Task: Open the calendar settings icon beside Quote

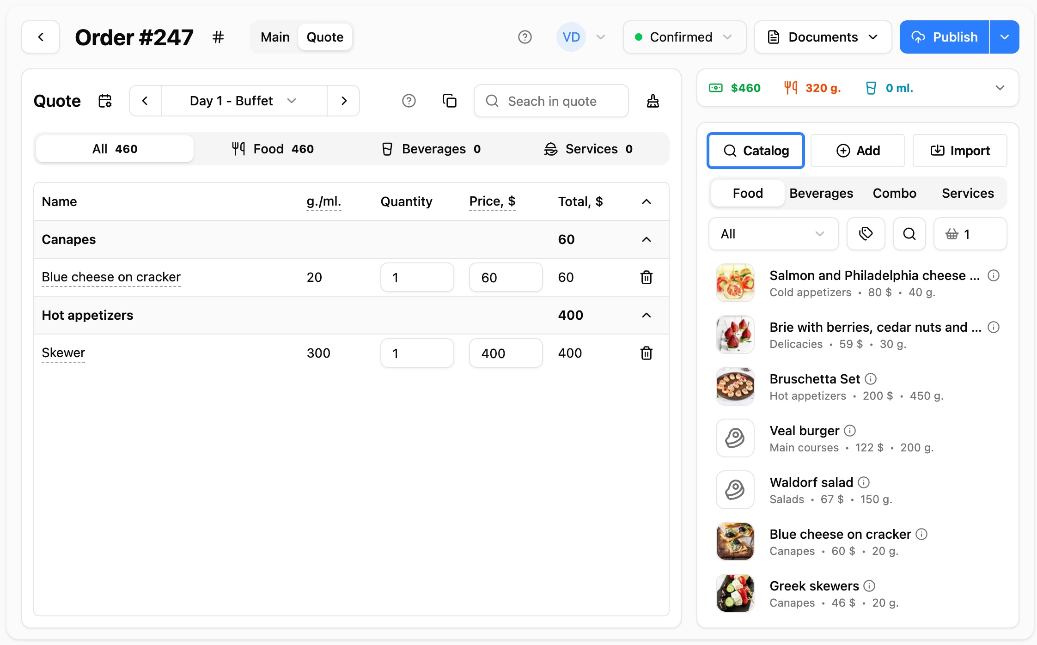Action: (x=105, y=101)
